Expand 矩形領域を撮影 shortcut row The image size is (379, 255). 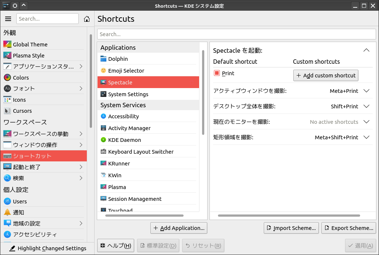(x=366, y=137)
